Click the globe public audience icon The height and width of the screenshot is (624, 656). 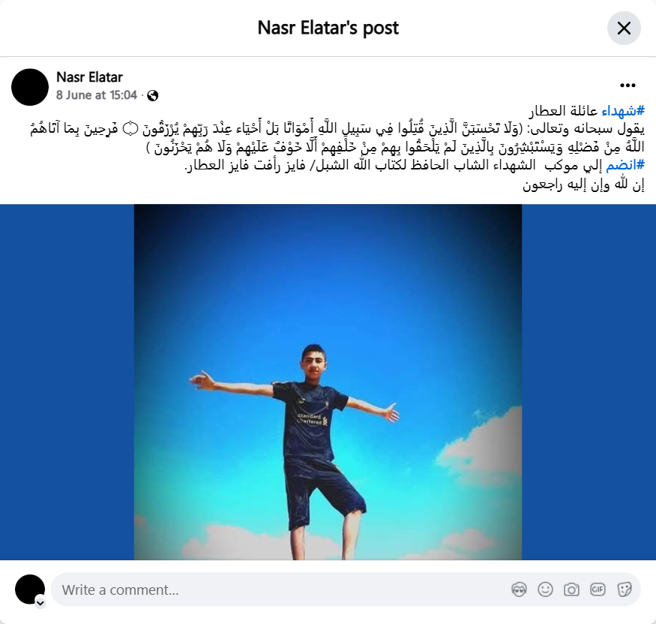153,96
